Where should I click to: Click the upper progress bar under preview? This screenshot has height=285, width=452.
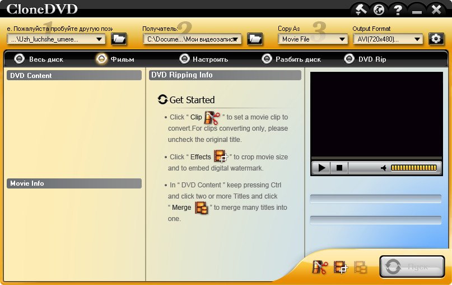[x=376, y=199]
